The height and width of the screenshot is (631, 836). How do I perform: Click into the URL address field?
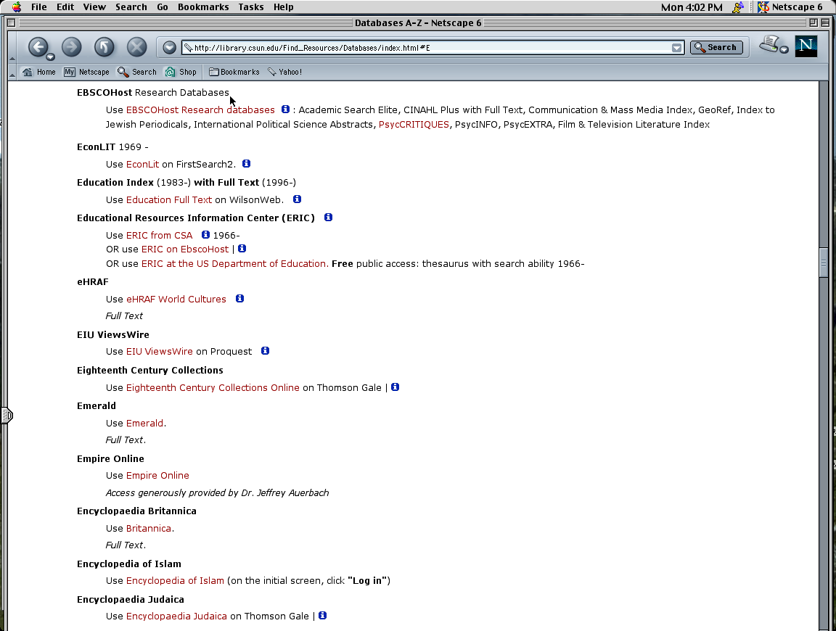[x=432, y=47]
